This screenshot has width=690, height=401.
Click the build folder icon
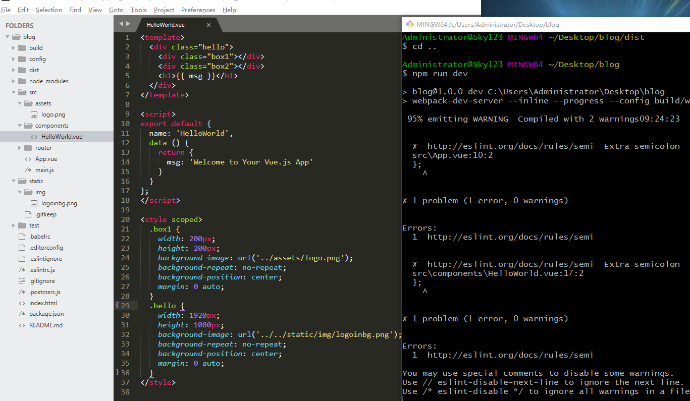[22, 48]
